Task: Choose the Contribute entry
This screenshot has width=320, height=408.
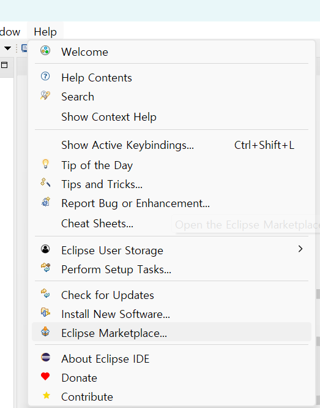Action: click(171, 397)
